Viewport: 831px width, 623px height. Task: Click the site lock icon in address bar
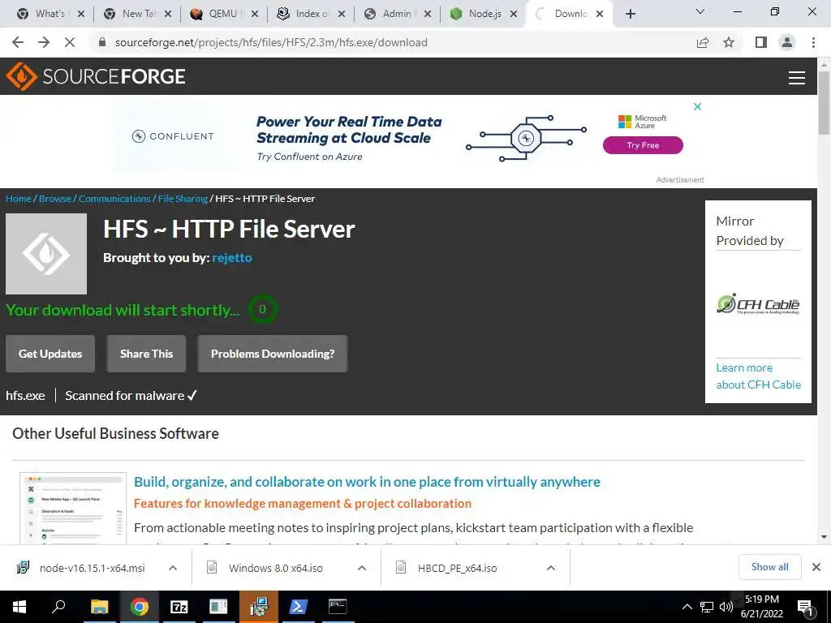(102, 42)
